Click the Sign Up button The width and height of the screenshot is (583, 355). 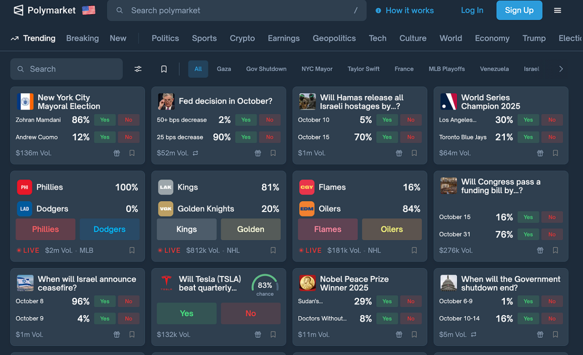[519, 10]
